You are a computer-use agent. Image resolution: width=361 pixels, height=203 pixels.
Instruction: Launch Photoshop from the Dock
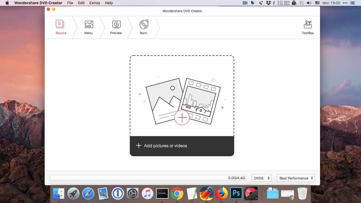point(236,193)
